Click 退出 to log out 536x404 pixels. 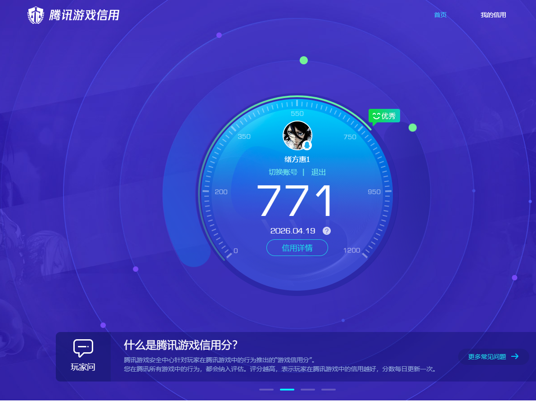318,172
